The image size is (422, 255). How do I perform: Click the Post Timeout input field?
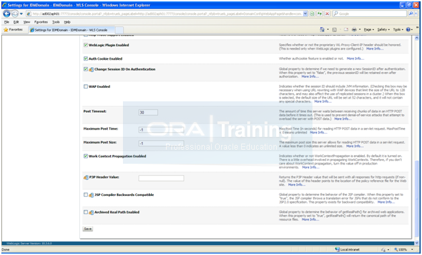(148, 112)
